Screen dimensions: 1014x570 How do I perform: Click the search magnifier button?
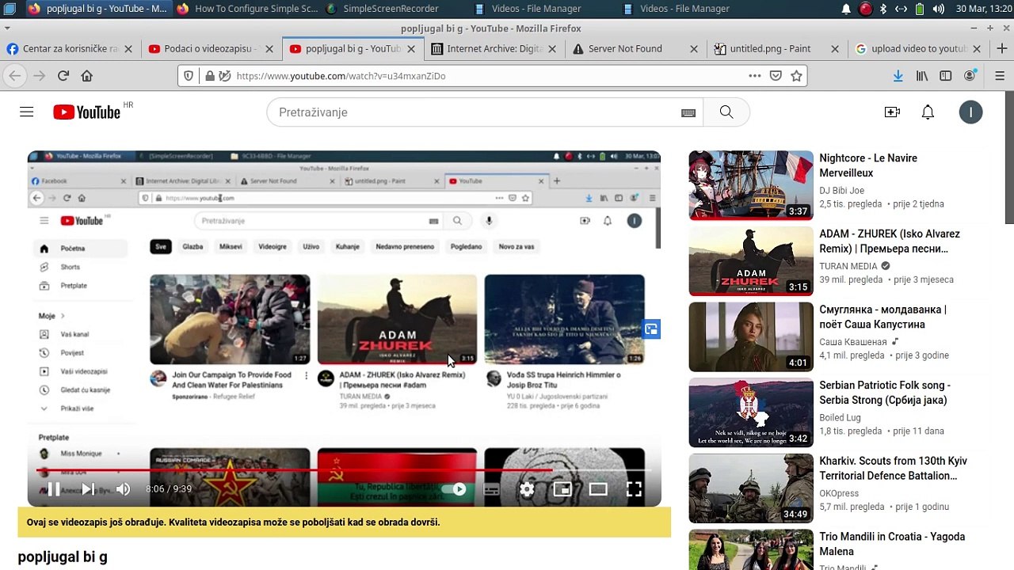click(726, 112)
